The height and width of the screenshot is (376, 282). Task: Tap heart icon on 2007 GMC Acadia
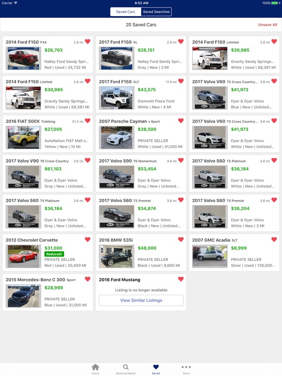(x=274, y=239)
